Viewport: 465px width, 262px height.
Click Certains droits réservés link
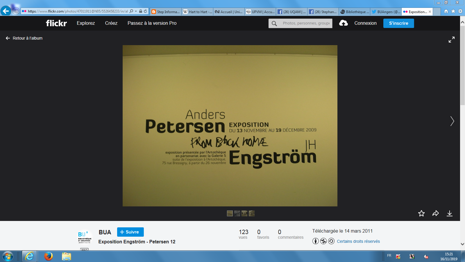click(358, 241)
